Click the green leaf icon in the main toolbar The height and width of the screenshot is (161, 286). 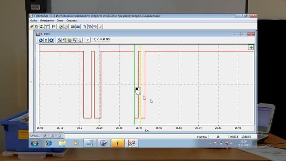(32, 27)
